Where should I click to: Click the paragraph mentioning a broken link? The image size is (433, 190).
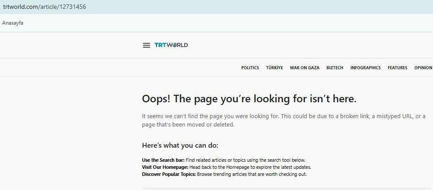pos(283,120)
